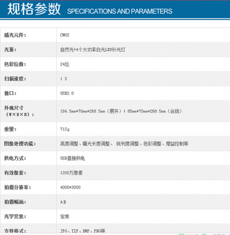
Task: Click the 规格参数 header title
Action: click(x=34, y=9)
